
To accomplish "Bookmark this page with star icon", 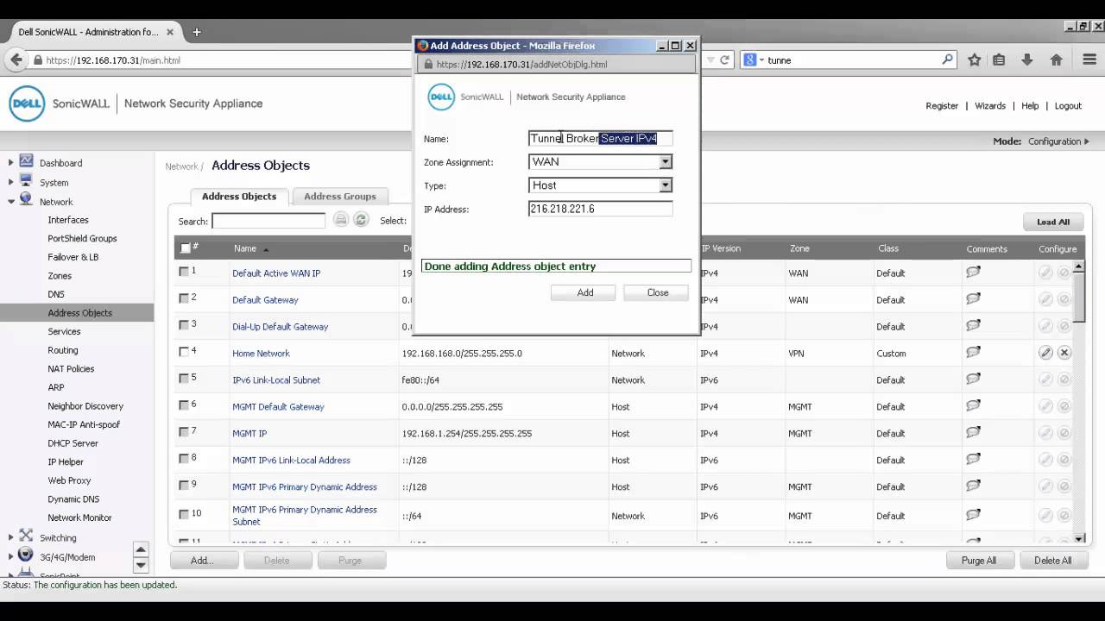I will pyautogui.click(x=975, y=60).
